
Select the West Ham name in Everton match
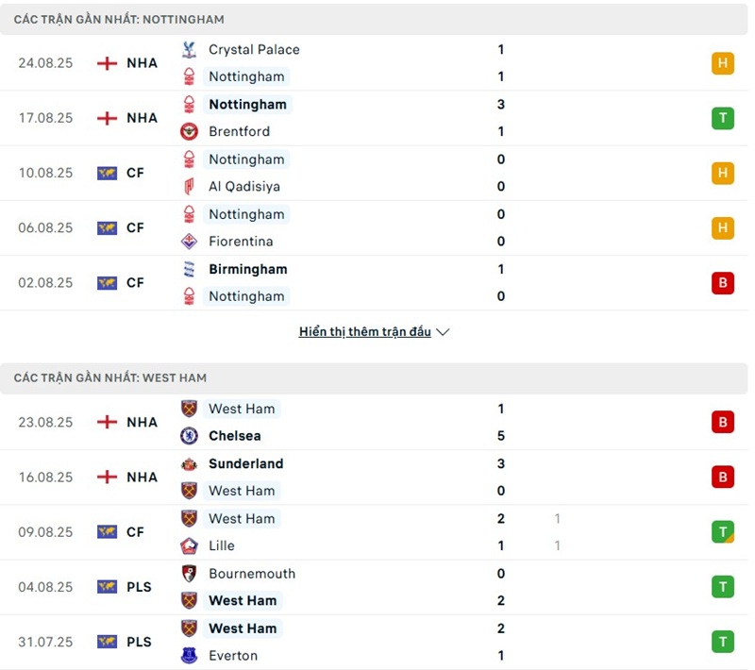click(243, 628)
